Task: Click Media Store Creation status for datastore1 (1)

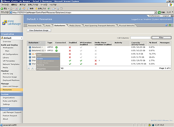Action: [x=96, y=50]
